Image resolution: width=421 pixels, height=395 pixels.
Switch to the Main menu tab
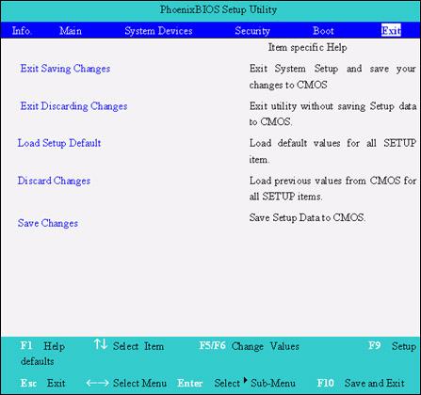click(x=71, y=31)
